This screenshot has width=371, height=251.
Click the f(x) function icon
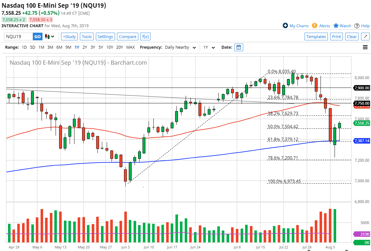145,36
